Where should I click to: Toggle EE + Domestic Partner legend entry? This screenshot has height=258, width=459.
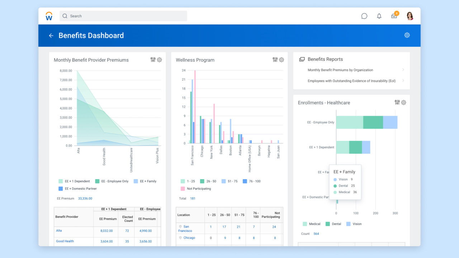point(77,188)
